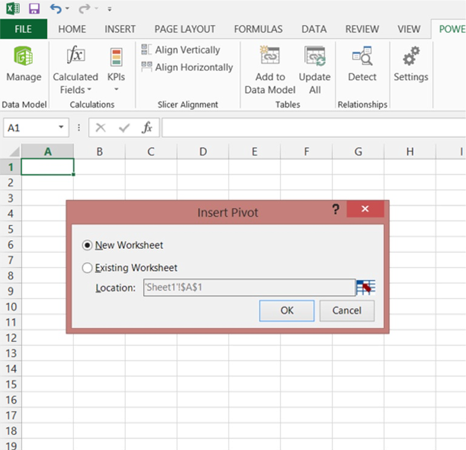Image resolution: width=466 pixels, height=450 pixels.
Task: Click the range selector icon beside Location
Action: click(x=366, y=287)
